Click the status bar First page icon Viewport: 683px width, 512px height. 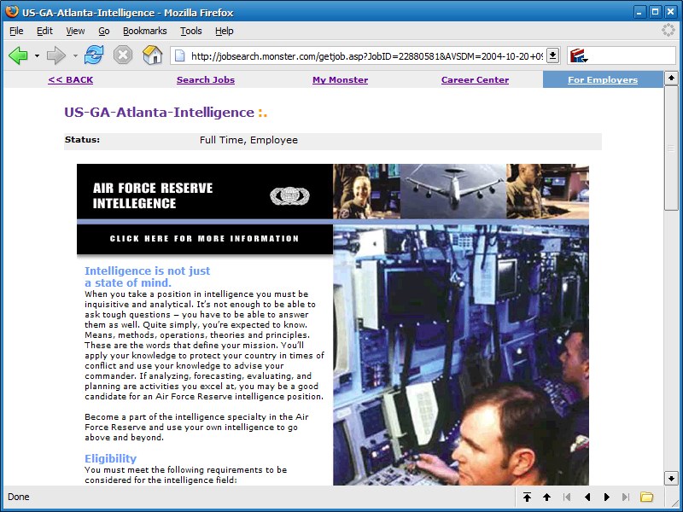coord(567,497)
